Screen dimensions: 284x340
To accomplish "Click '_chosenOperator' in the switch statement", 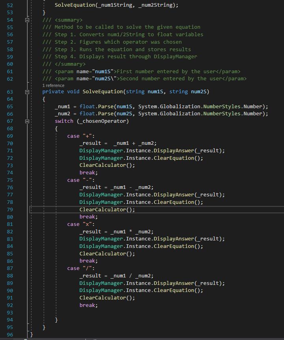I will click(103, 121).
